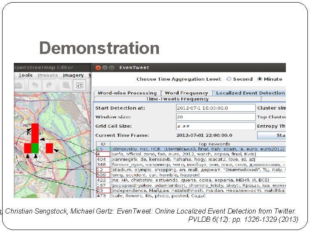Click the Start Detection at input field
310x233 pixels.
pos(216,108)
